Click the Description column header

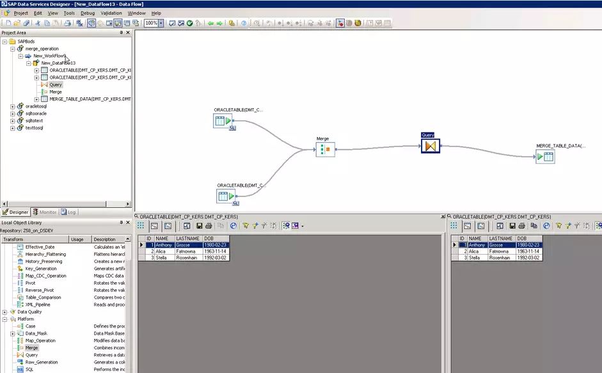pos(109,239)
